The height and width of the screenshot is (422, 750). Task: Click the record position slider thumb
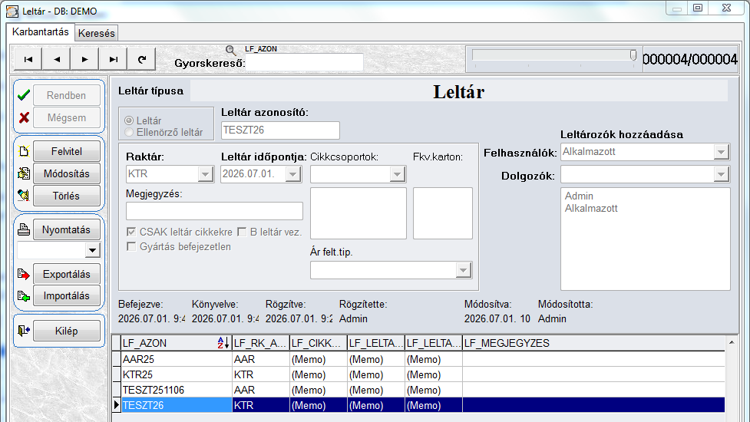pos(633,55)
